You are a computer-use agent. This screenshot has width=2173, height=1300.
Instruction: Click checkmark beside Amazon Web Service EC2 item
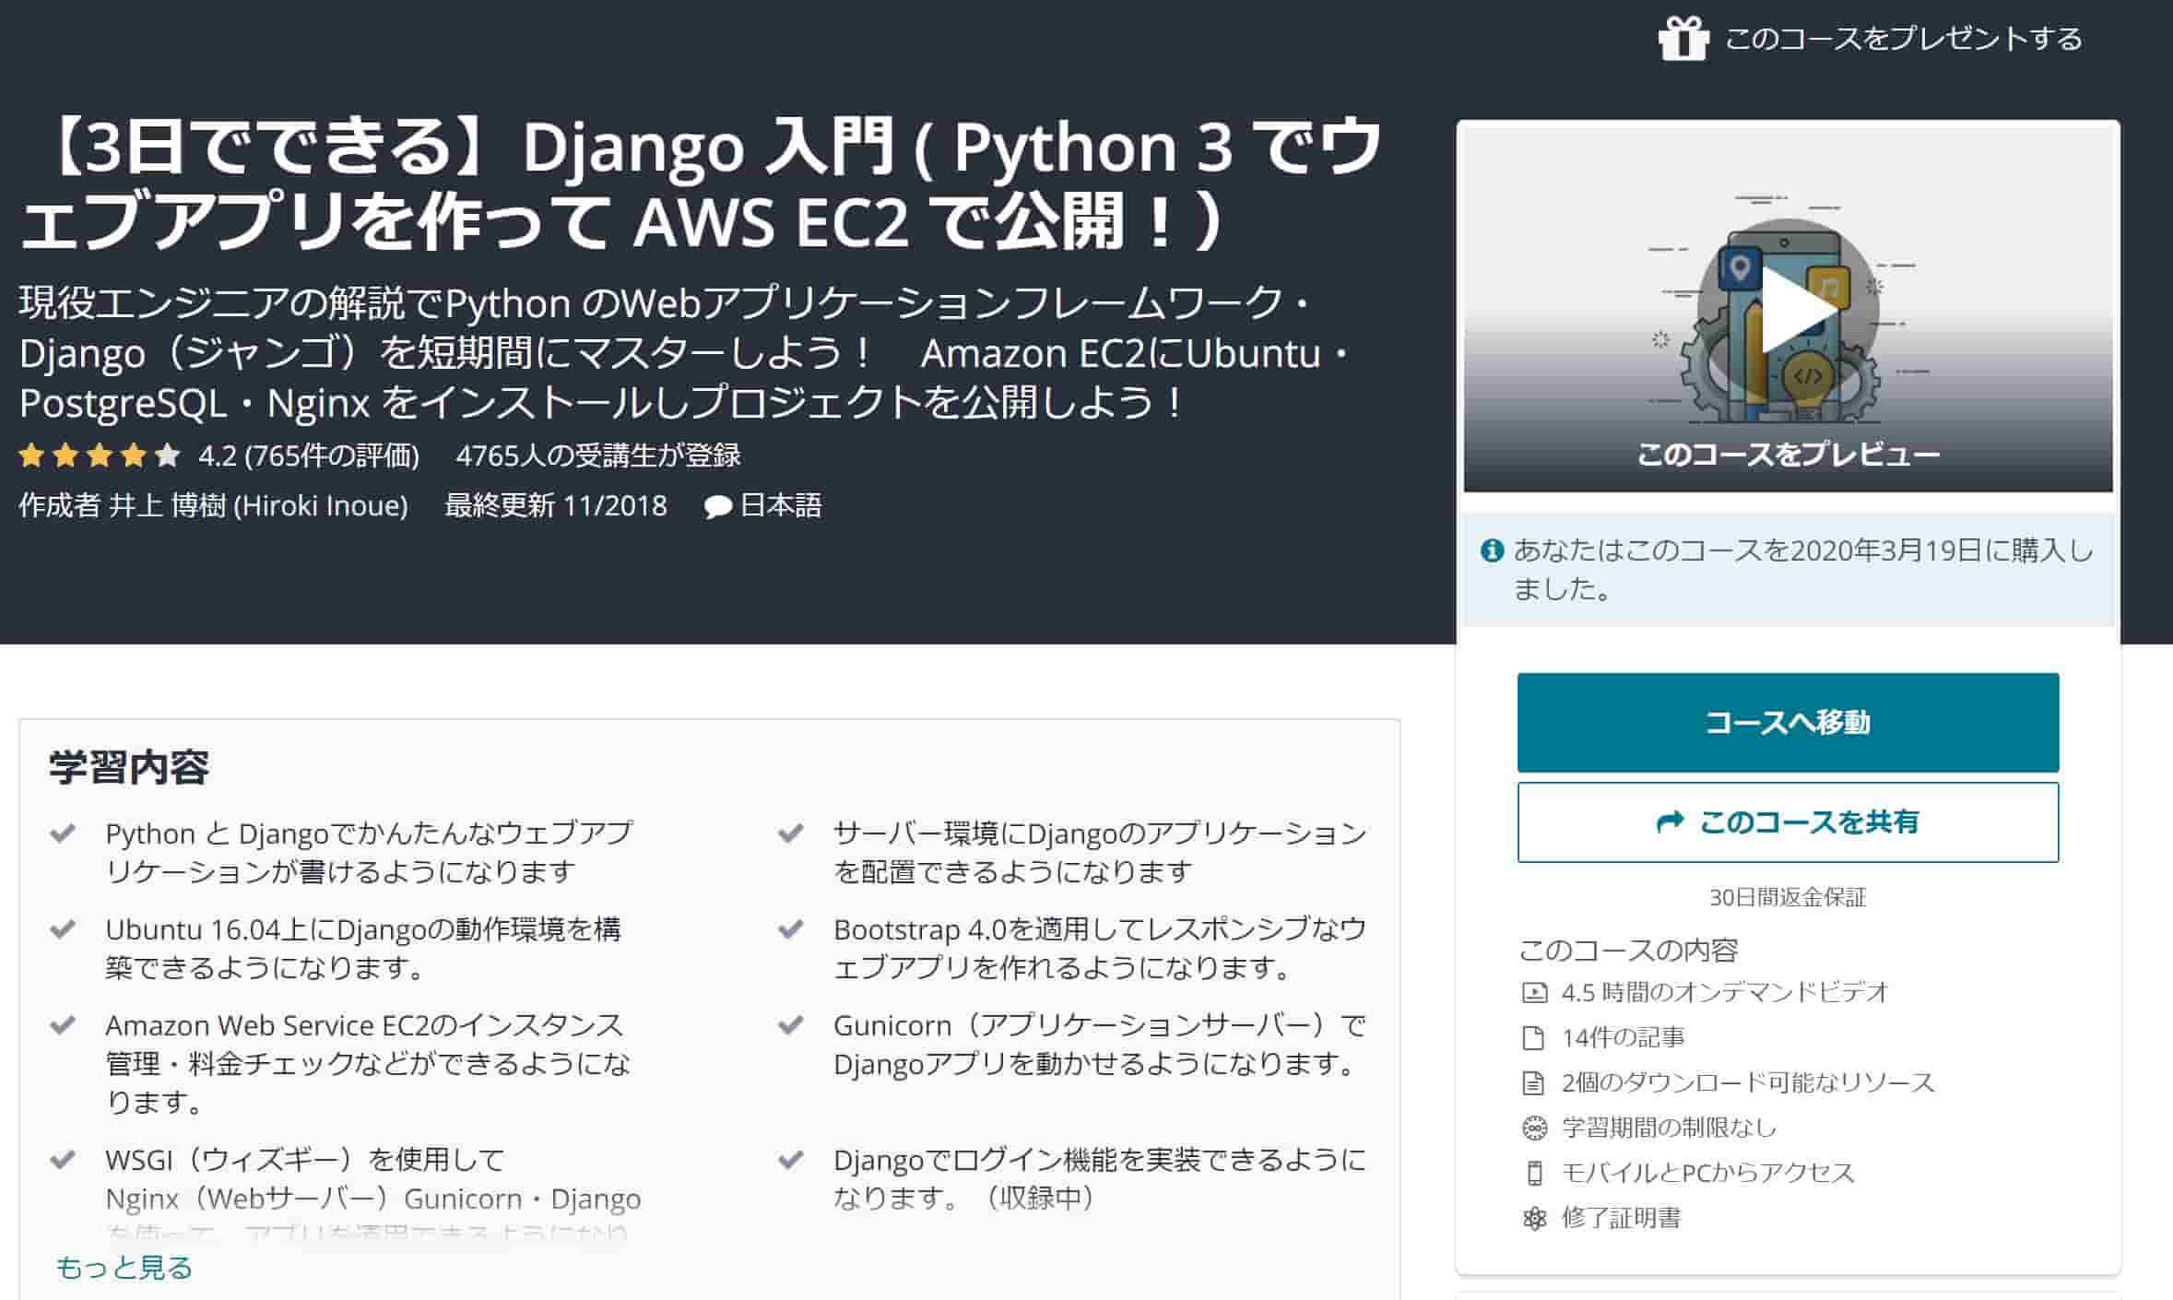[63, 1025]
